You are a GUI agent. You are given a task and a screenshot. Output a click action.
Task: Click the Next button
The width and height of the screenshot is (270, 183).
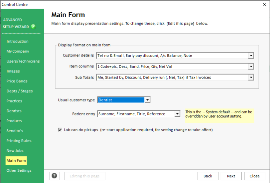231,176
